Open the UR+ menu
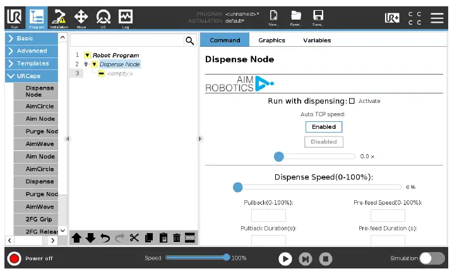This screenshot has width=452, height=271. [x=392, y=18]
